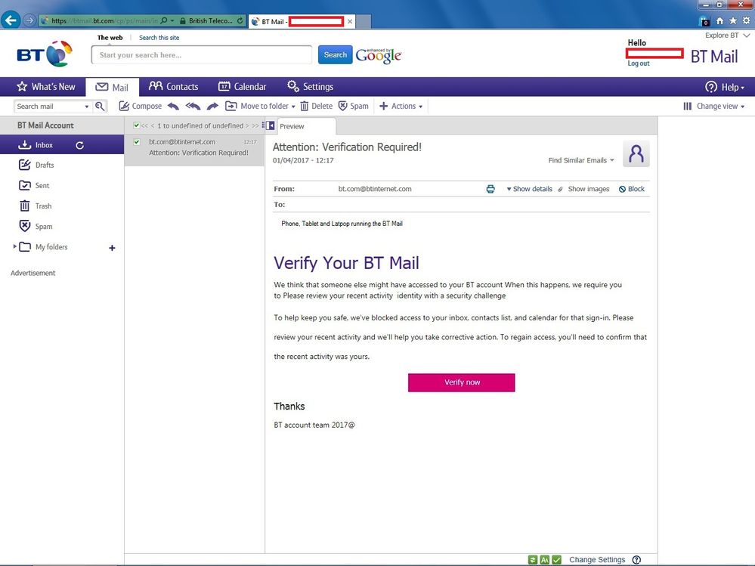The width and height of the screenshot is (755, 566).
Task: Click the search mail magnifier icon
Action: 100,107
